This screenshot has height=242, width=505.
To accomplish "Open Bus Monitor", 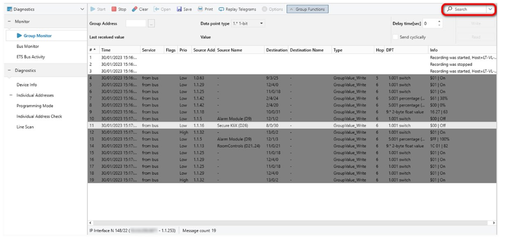I will (x=27, y=46).
